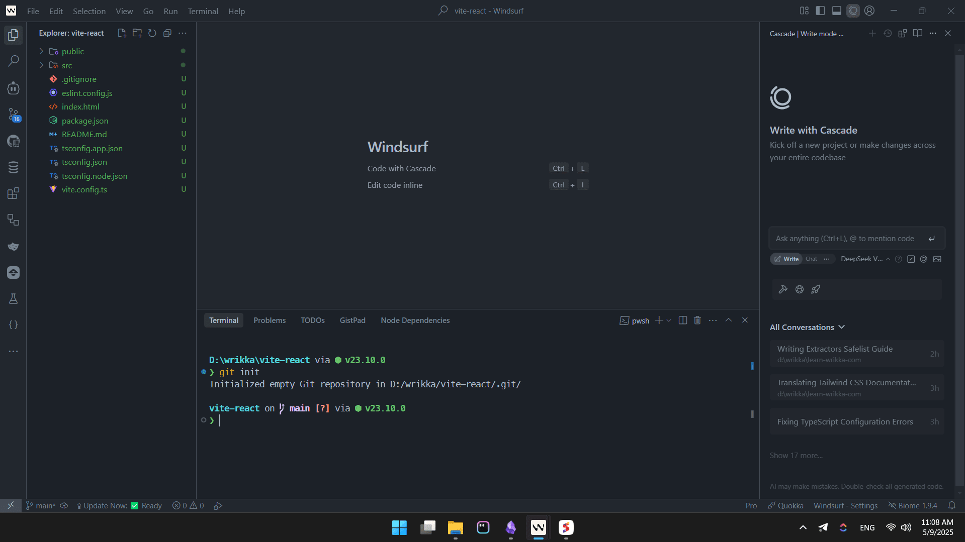The width and height of the screenshot is (965, 542).
Task: Click the vite-react command center search box
Action: (x=482, y=11)
